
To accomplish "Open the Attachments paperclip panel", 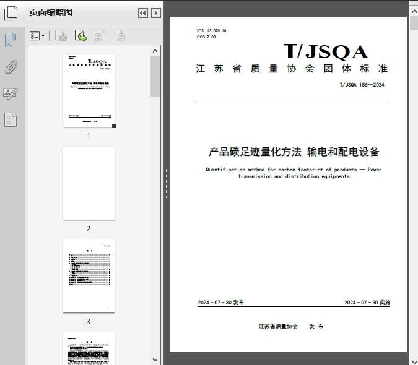I will [11, 67].
